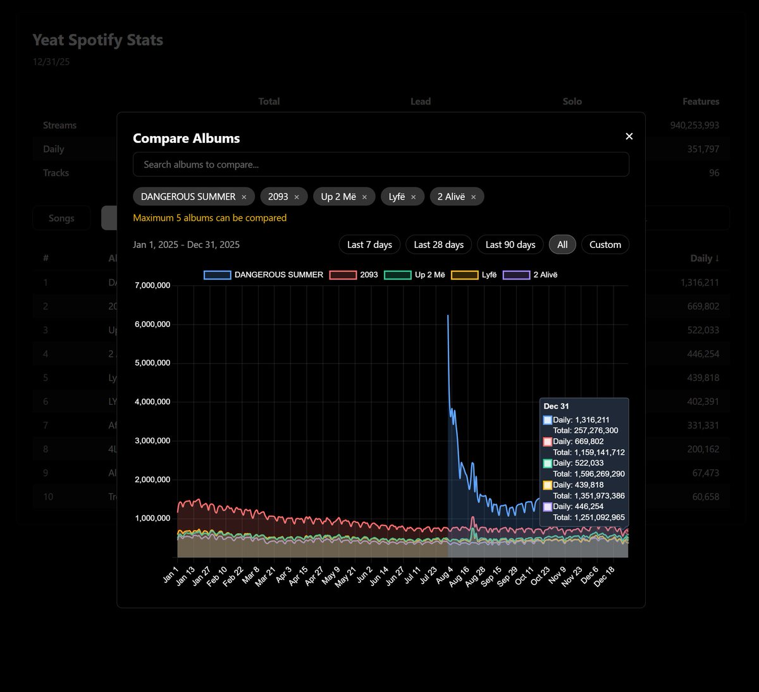Click Daily: 446,254 in the tooltip
Viewport: 759px width, 692px height.
(x=578, y=507)
